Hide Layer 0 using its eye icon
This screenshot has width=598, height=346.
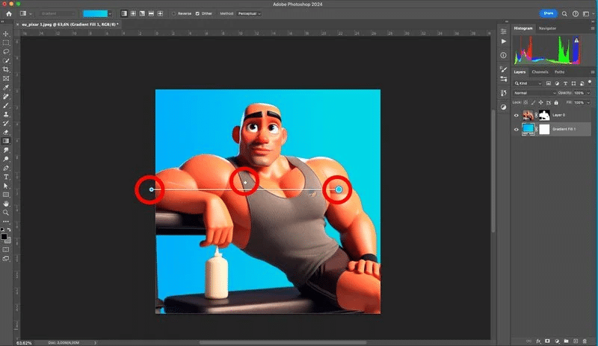[x=516, y=116]
